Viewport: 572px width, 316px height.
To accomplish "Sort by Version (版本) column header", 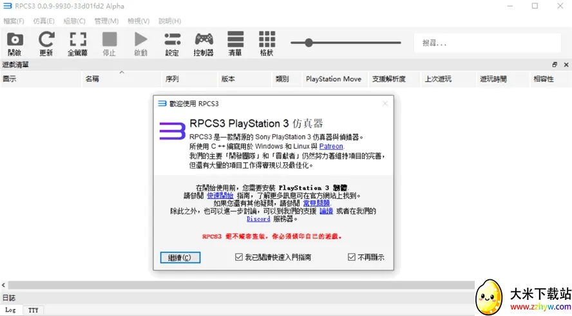I will click(245, 79).
